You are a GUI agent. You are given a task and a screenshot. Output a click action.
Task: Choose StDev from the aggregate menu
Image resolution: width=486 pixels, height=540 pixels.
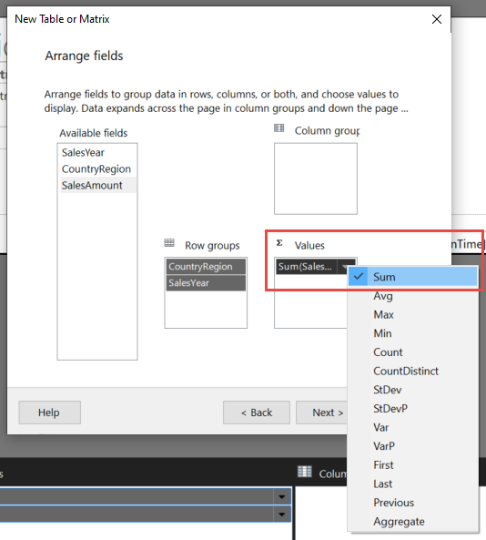(412, 390)
